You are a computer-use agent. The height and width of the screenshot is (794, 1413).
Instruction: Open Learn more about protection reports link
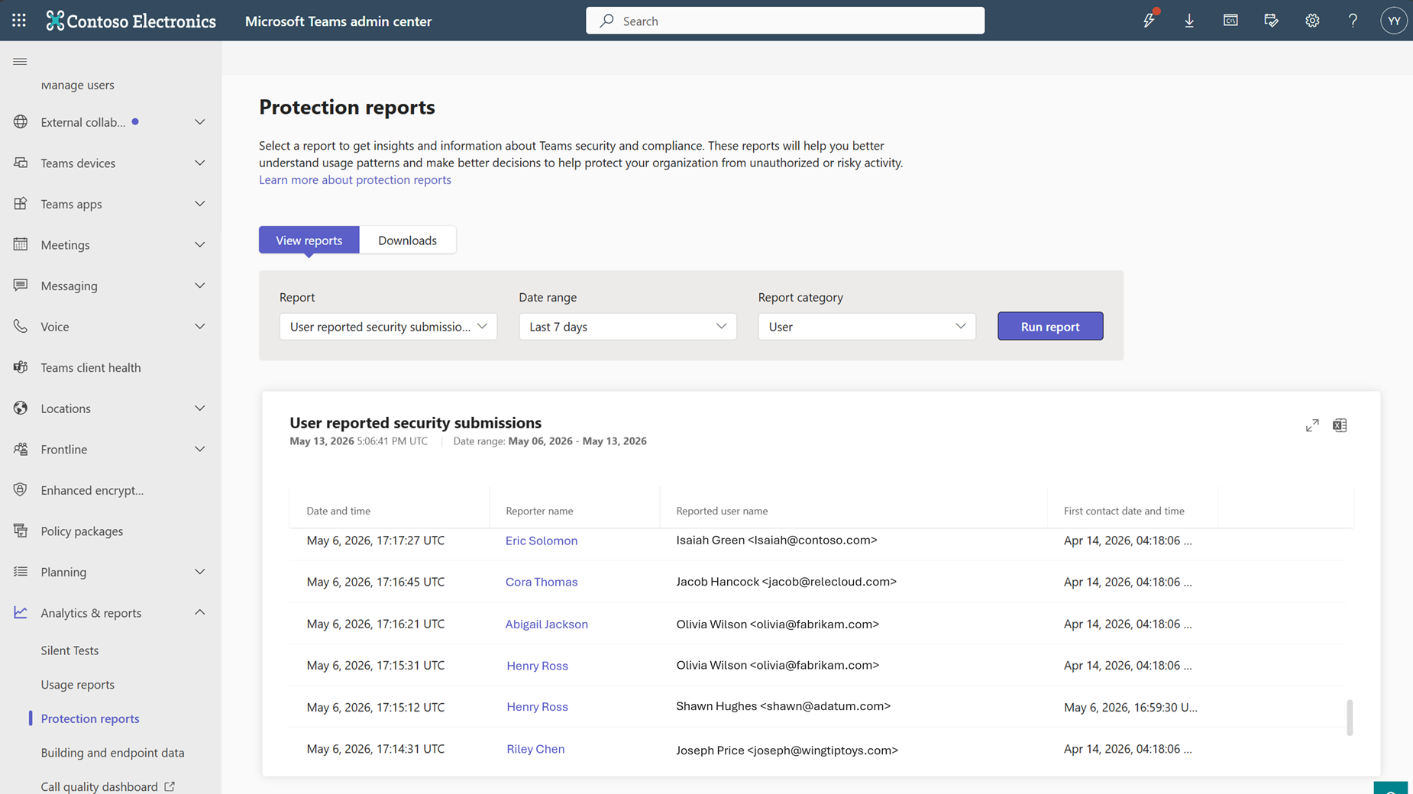click(x=355, y=179)
